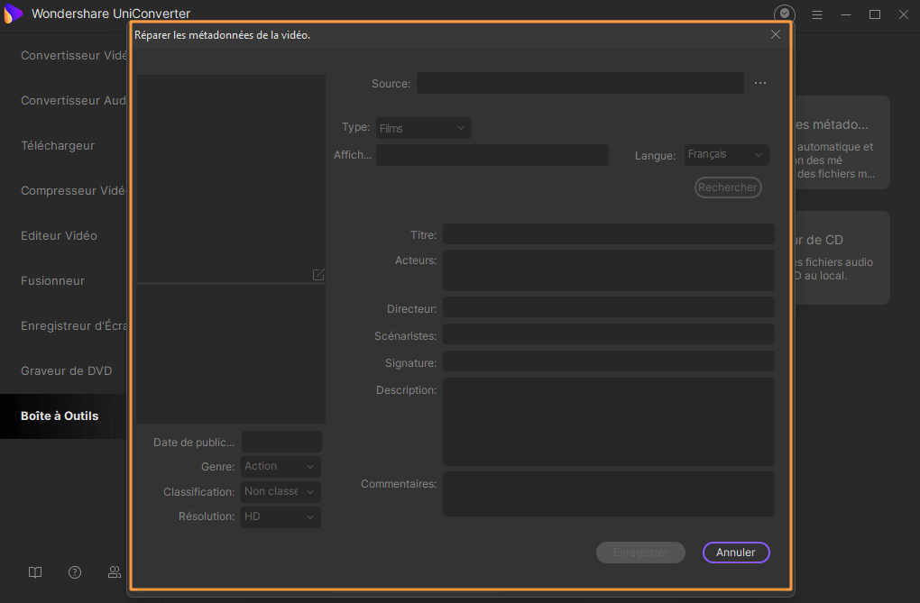920x603 pixels.
Task: Select Téléchargeur in the sidebar
Action: click(x=58, y=145)
